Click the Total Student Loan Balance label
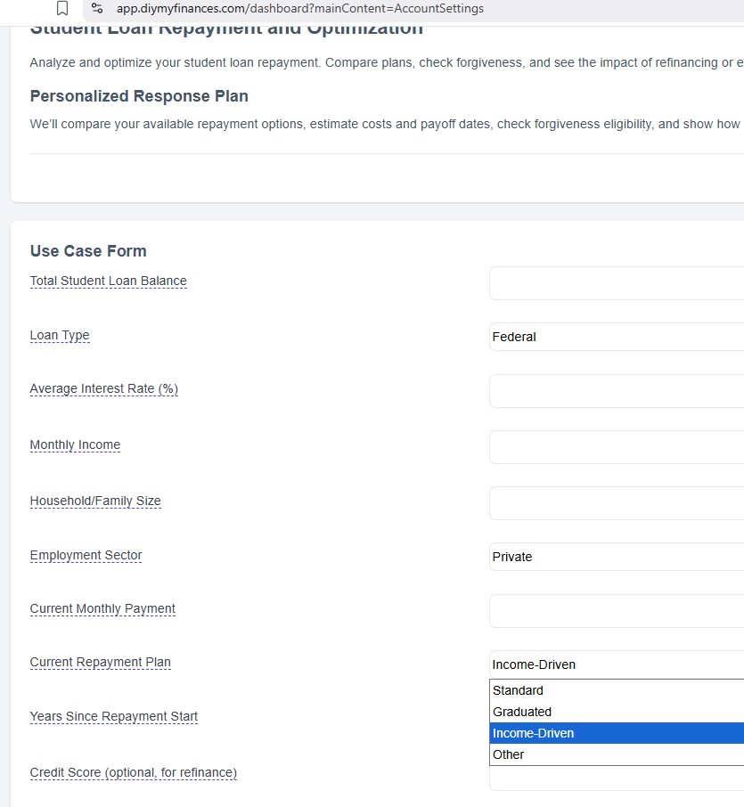744x807 pixels. [108, 281]
